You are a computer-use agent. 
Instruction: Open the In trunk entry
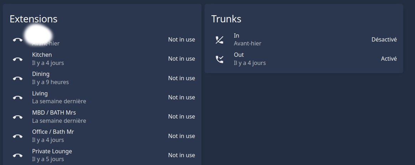[236, 36]
